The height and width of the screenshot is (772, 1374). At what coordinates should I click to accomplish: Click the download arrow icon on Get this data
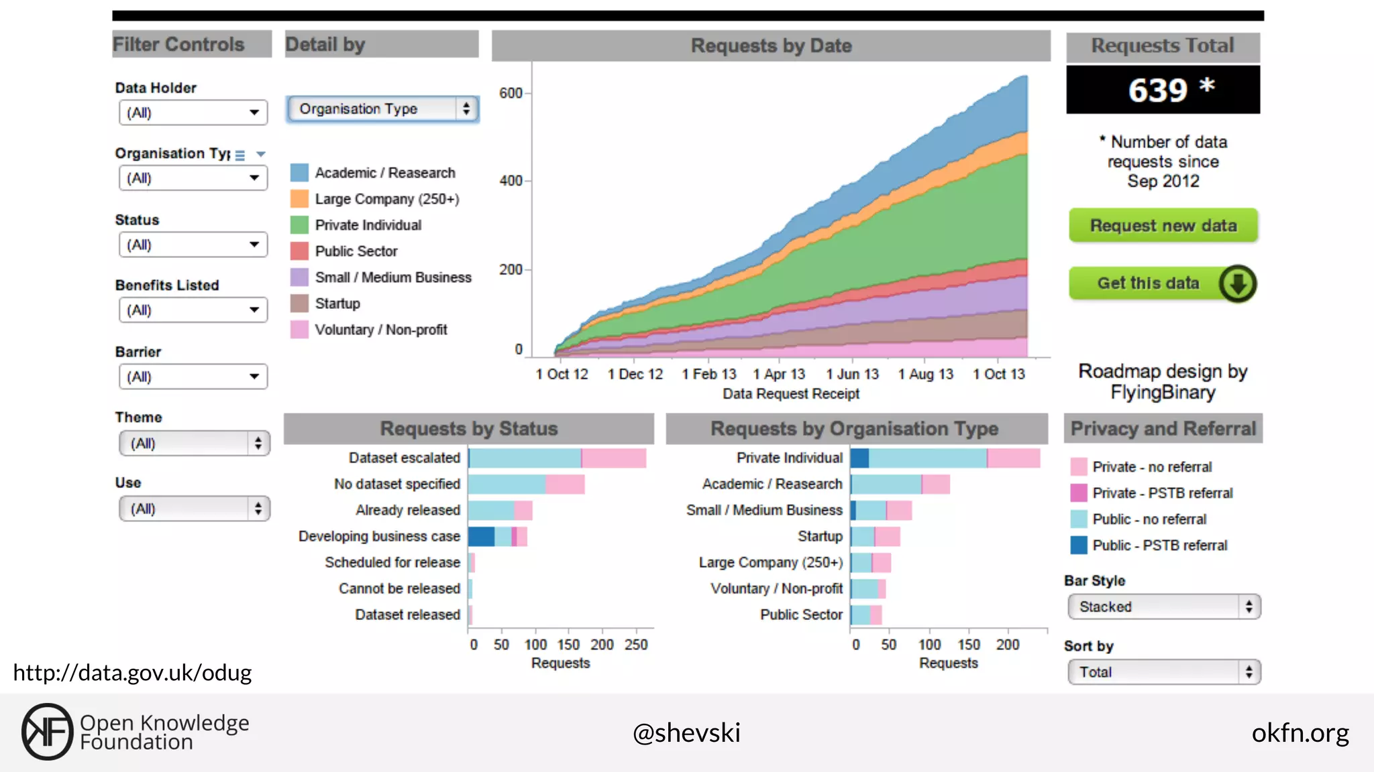click(x=1237, y=284)
